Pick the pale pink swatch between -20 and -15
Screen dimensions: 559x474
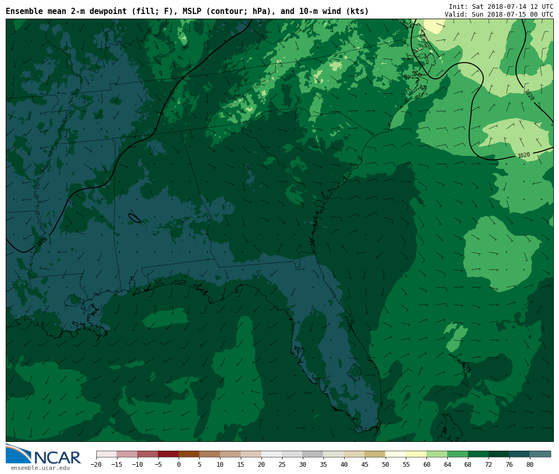107,454
